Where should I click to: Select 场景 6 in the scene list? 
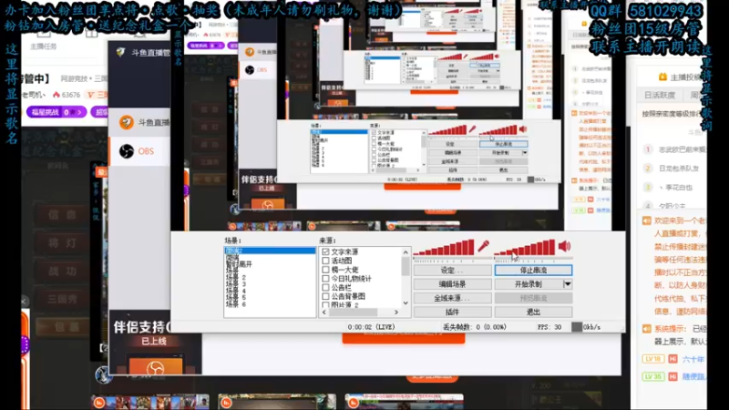pos(236,304)
